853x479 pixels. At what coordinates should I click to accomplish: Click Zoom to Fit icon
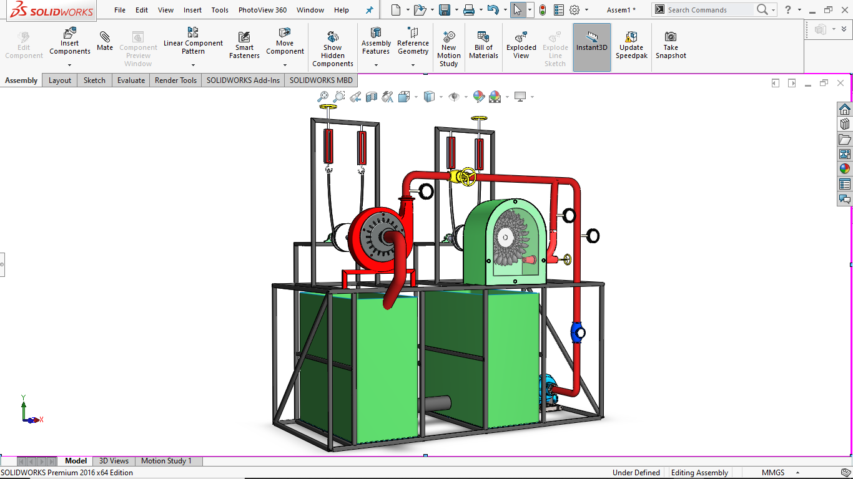point(323,97)
